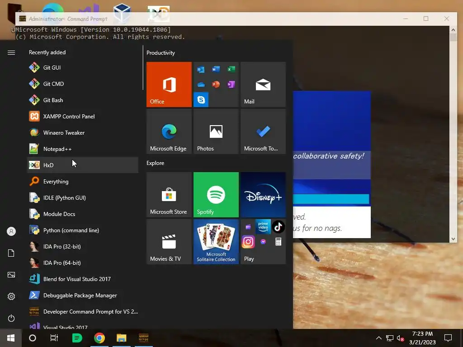Open the Action Center notifications icon
Viewport: 463px width, 347px height.
[448, 338]
